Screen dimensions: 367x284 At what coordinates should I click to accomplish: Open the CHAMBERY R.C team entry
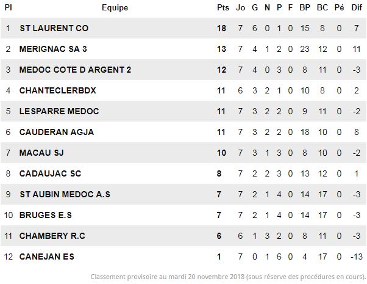click(52, 236)
